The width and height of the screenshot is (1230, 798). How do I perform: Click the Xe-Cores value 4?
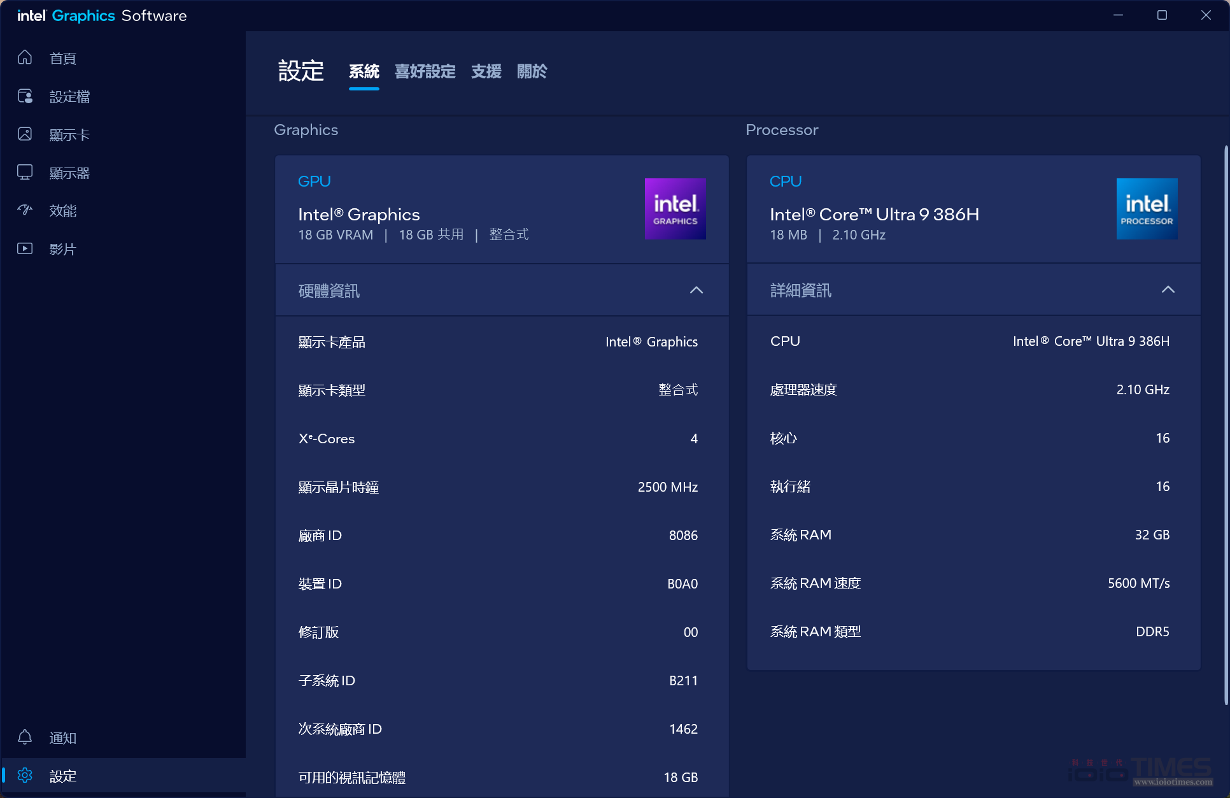[x=694, y=439]
